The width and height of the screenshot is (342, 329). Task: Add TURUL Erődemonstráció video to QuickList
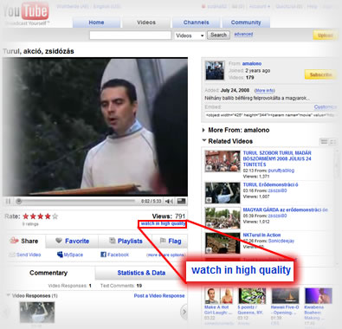[209, 200]
